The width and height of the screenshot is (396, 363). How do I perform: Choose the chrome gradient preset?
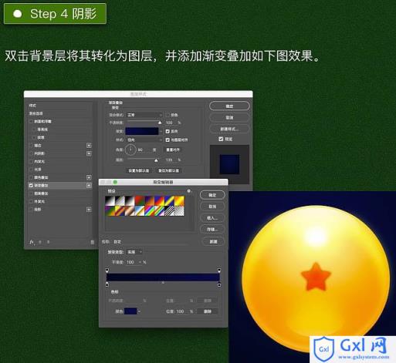click(x=139, y=211)
